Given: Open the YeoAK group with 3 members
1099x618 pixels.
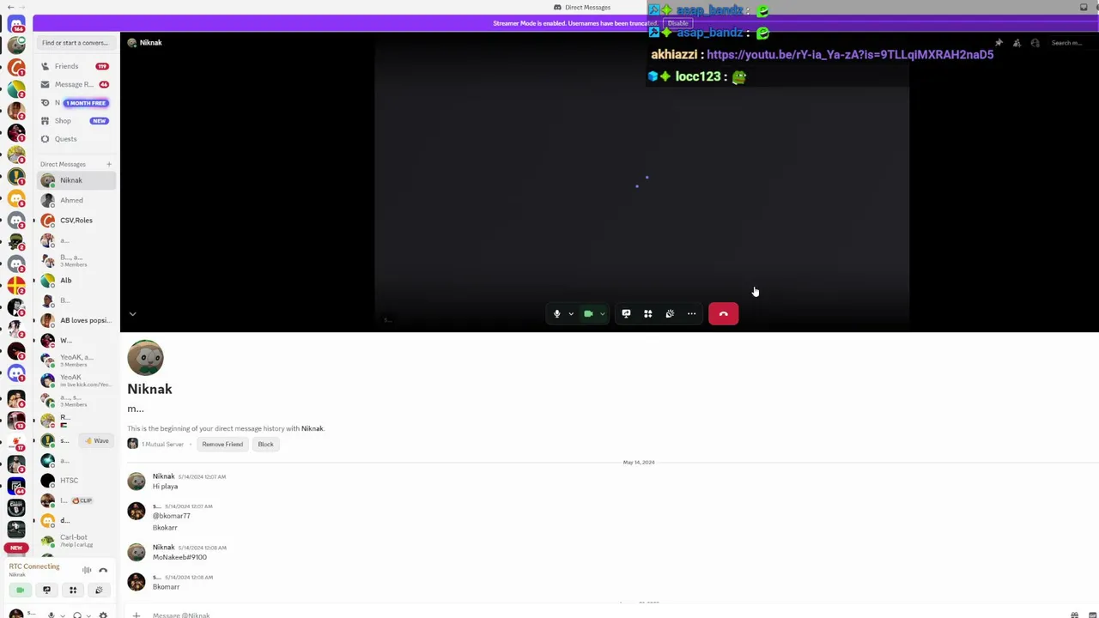Looking at the screenshot, I should 76,360.
